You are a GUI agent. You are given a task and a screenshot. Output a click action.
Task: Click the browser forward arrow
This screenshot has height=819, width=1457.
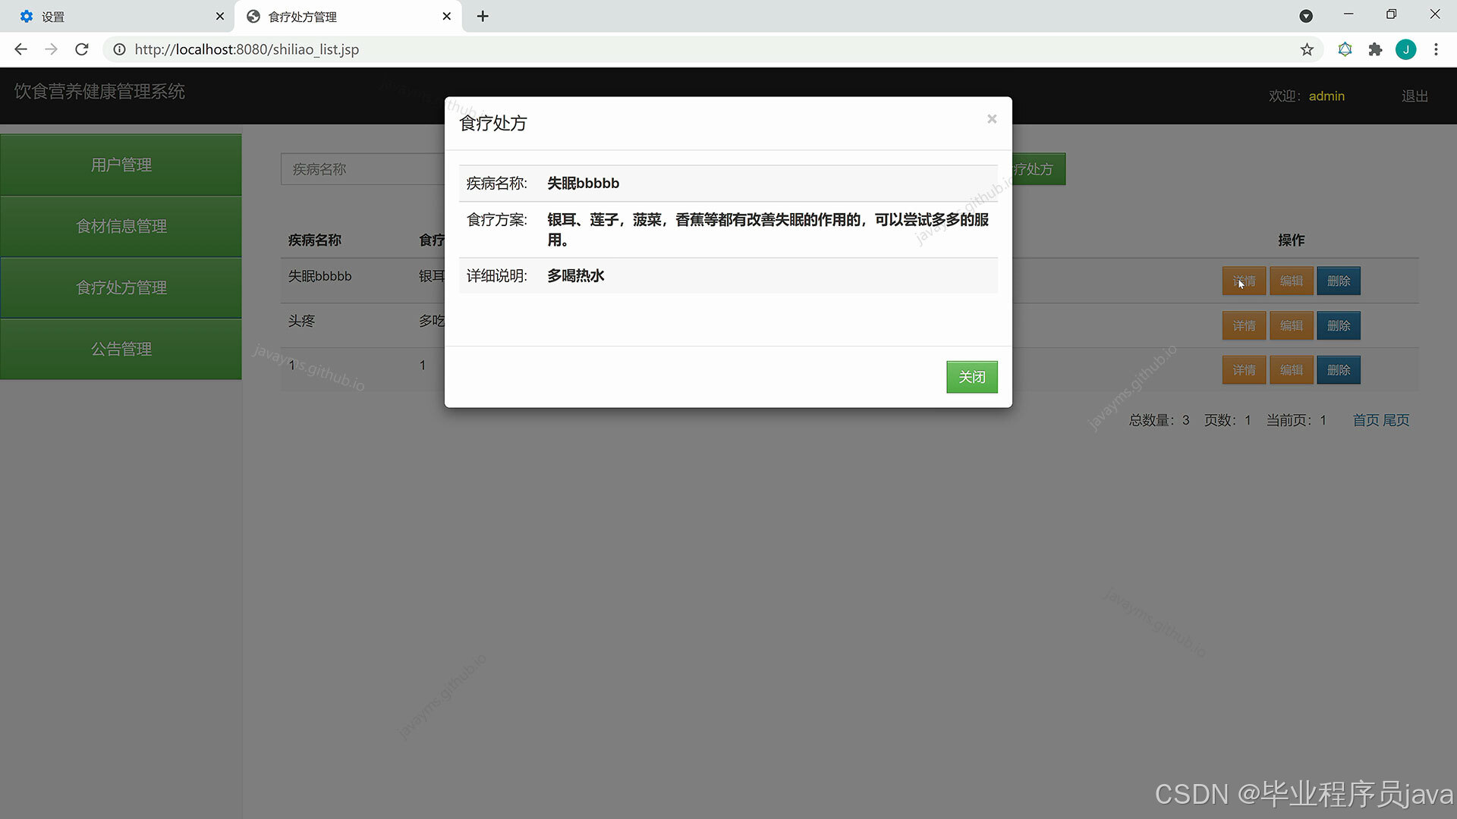[x=51, y=49]
